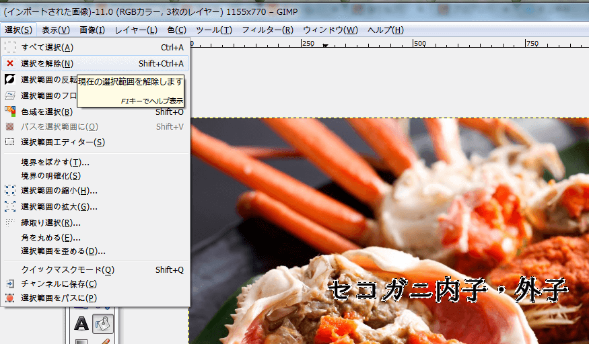
Task: Open the 色(C) menu
Action: click(176, 30)
